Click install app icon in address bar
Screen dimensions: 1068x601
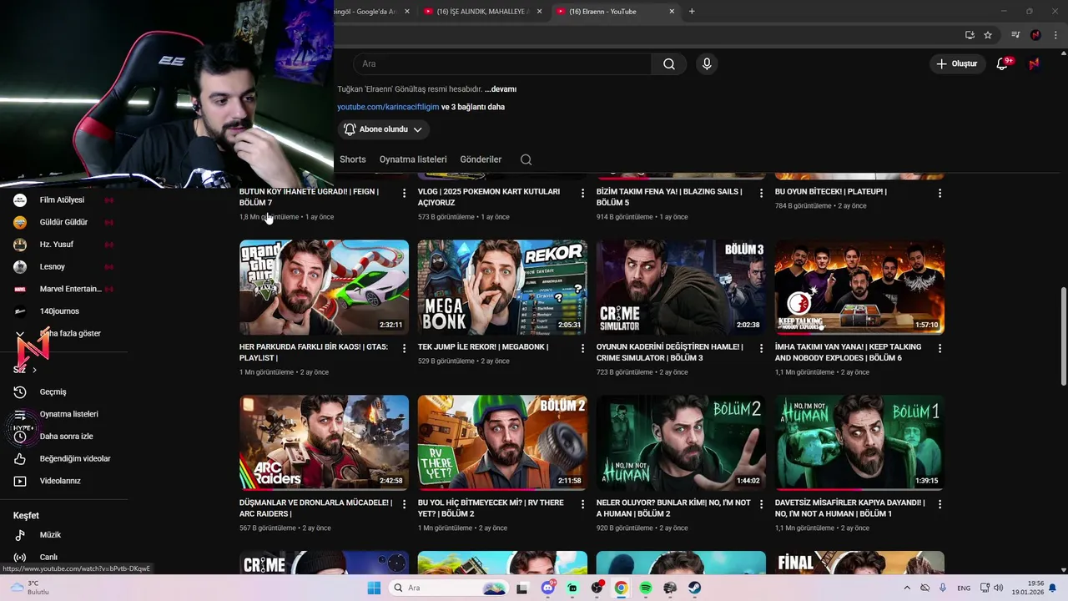coord(970,35)
